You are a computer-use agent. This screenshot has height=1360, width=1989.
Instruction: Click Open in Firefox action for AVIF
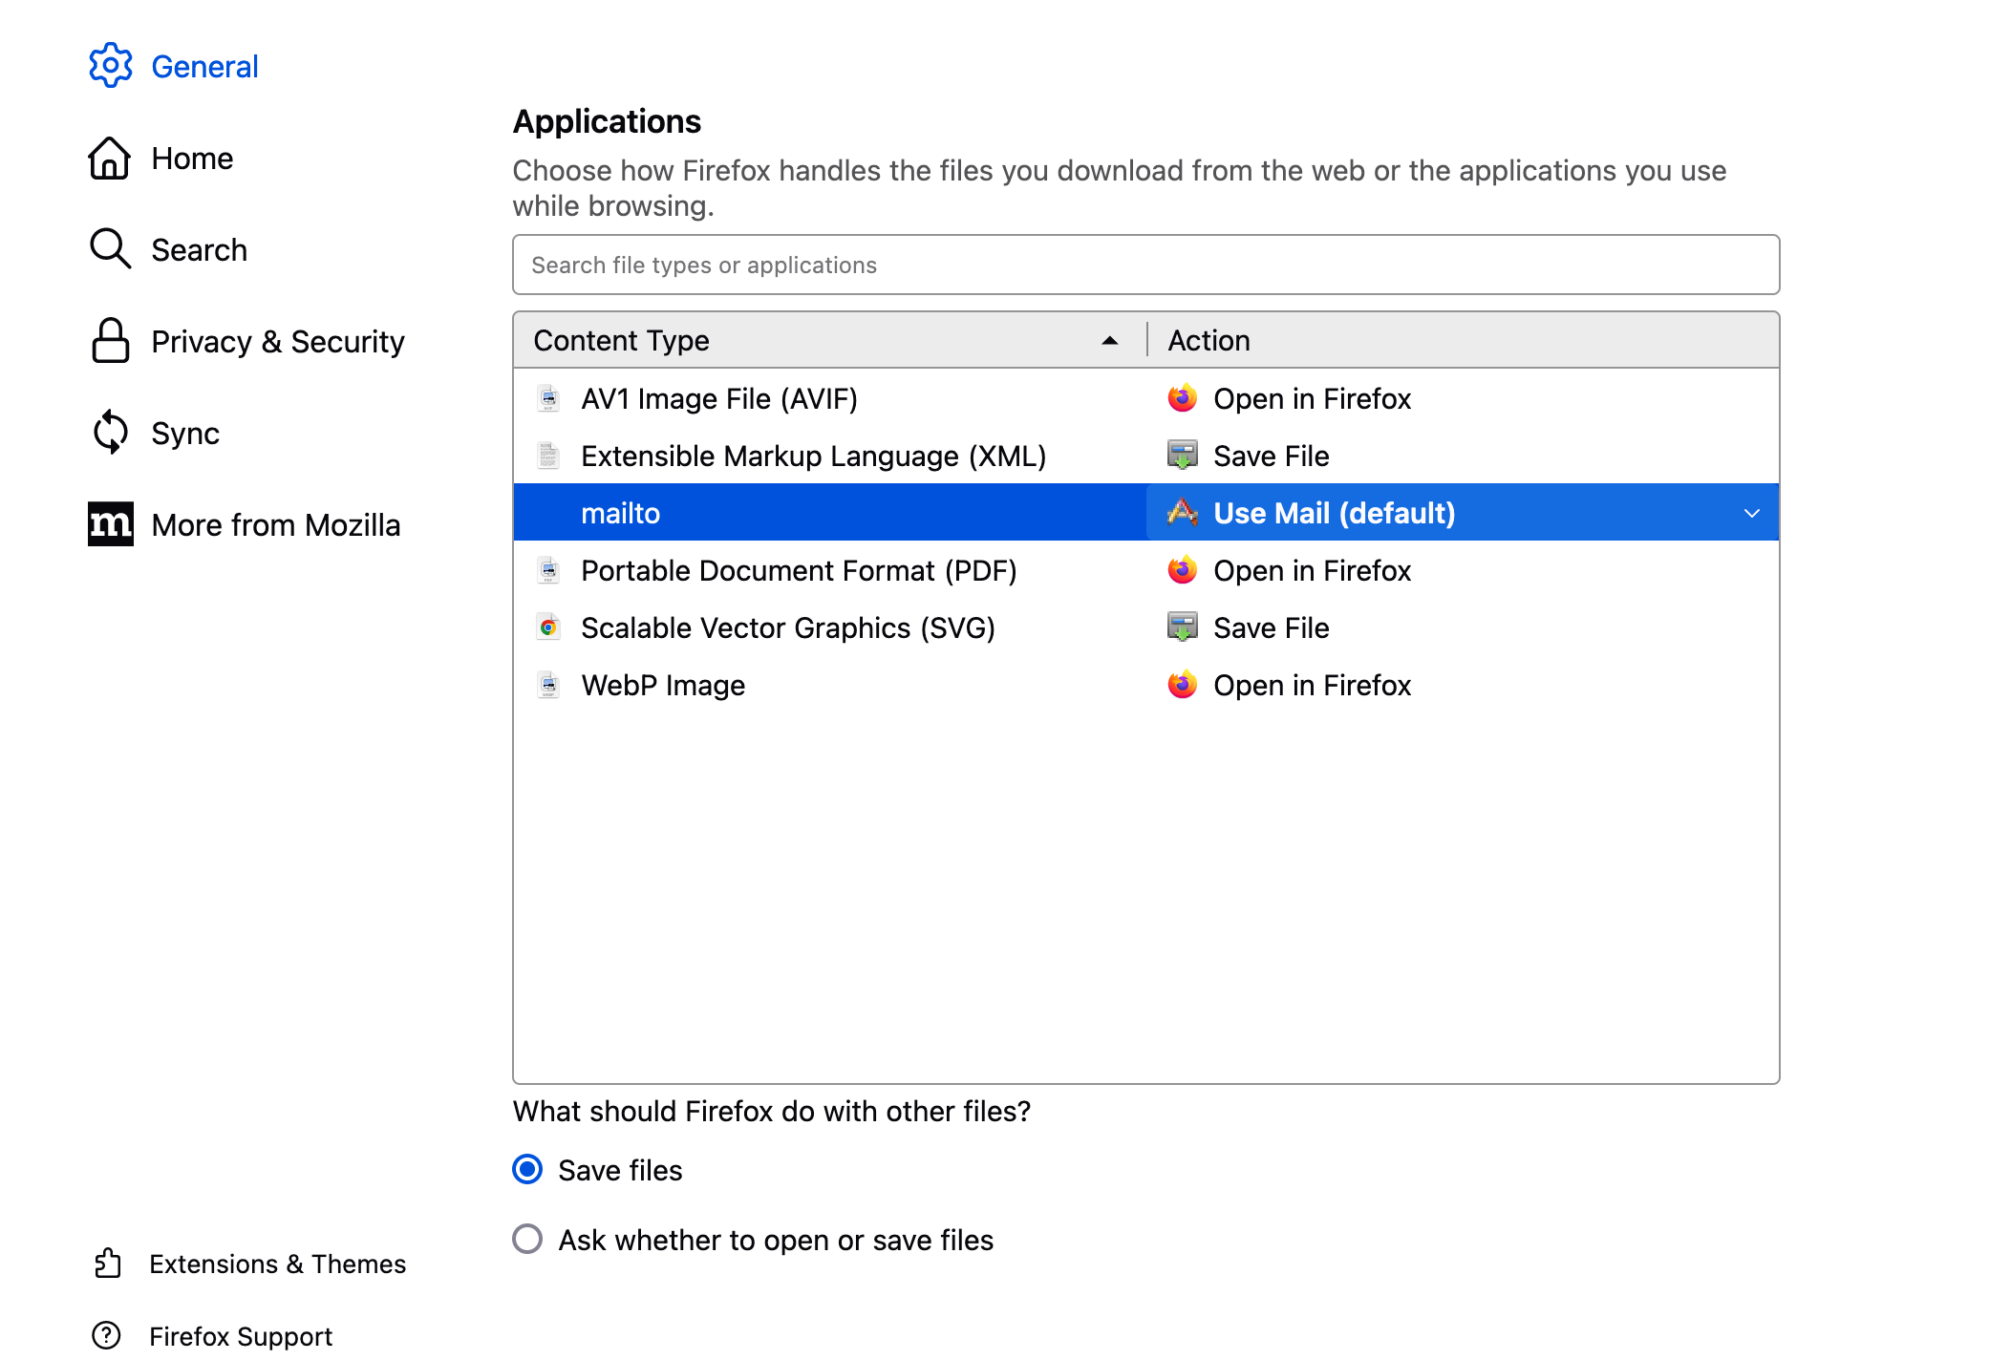pyautogui.click(x=1312, y=398)
